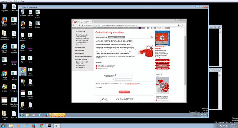
Task: Select README file inside Hidden VNC desktop
Action: (30, 105)
